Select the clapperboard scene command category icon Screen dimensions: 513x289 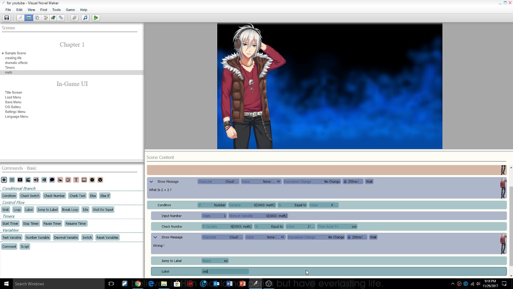pyautogui.click(x=28, y=180)
